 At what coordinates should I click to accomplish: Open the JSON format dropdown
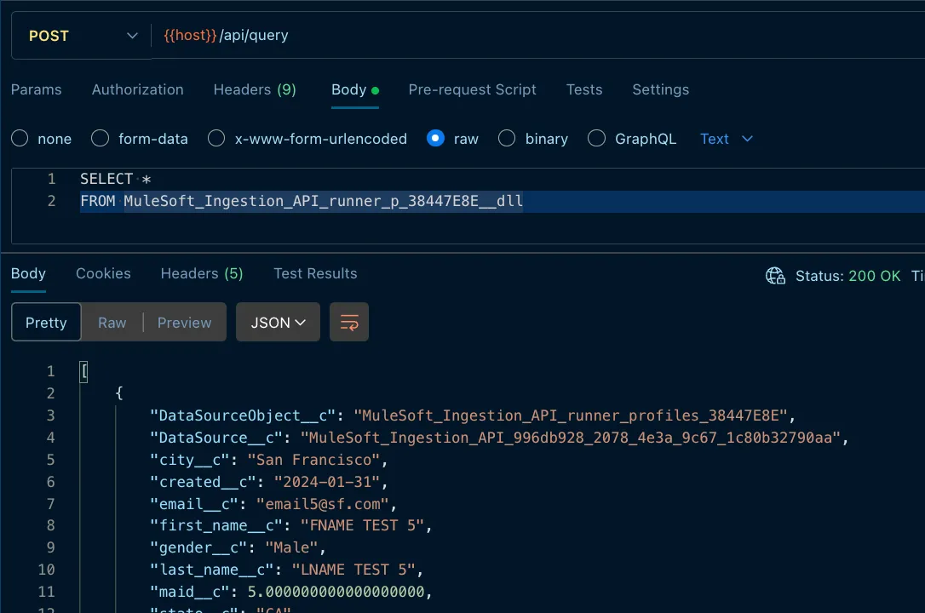click(278, 322)
